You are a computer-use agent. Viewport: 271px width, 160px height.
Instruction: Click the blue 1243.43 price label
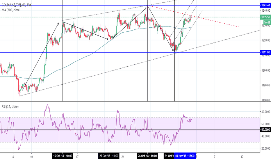coord(265,5)
